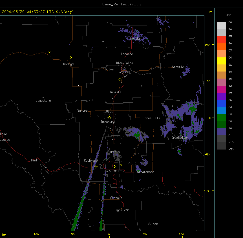This screenshot has width=243, height=238.
Task: Click the yellow diamond marker above Calgary
Action: (114, 166)
